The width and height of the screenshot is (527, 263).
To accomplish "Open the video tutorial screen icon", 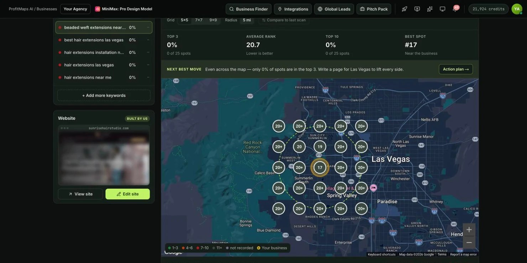I will click(417, 9).
